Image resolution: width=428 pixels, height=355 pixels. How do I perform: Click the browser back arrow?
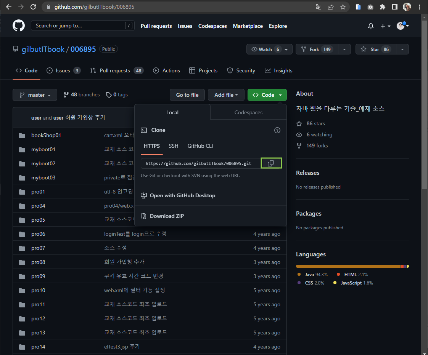pos(9,7)
